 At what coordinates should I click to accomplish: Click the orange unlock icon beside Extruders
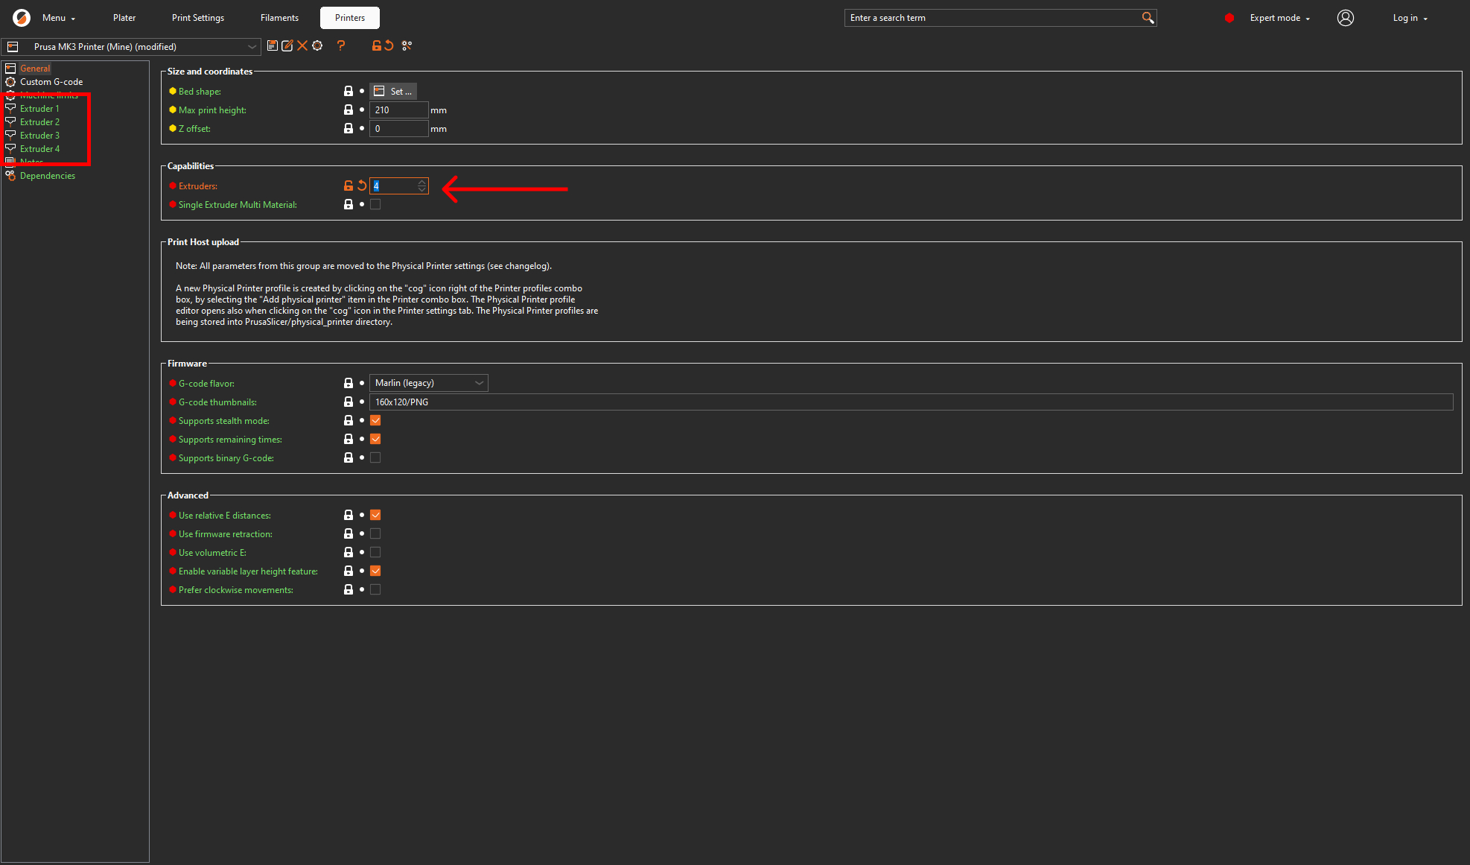click(349, 186)
